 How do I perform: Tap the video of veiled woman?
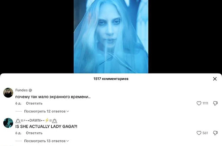click(x=111, y=37)
